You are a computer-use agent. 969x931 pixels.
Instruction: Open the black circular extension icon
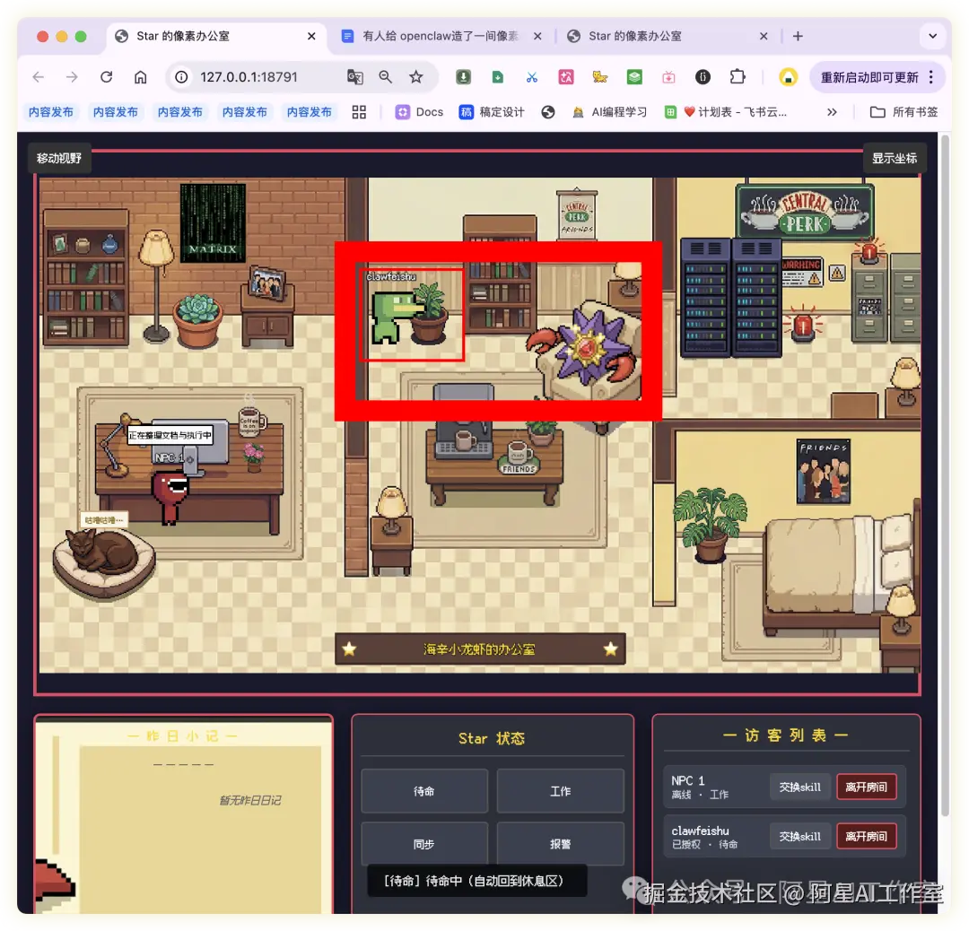click(x=703, y=77)
